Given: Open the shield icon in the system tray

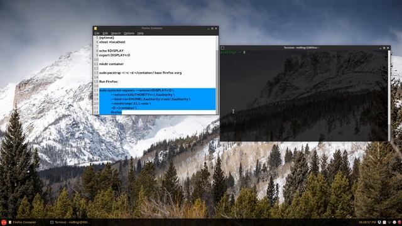Looking at the screenshot, I should point(379,222).
